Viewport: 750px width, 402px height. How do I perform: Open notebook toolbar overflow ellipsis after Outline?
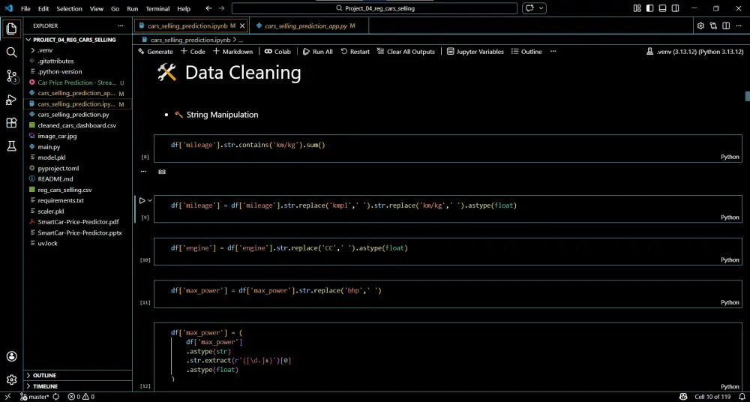pos(553,52)
